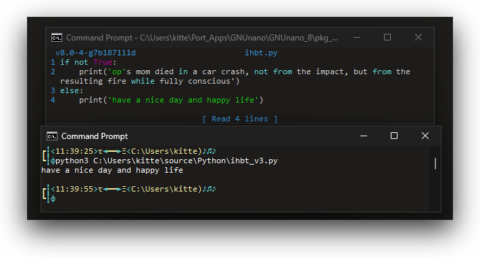Maximize the front Command Prompt window

coord(394,136)
